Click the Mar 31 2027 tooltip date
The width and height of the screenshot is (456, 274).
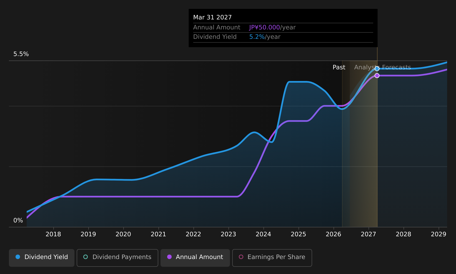pos(212,17)
